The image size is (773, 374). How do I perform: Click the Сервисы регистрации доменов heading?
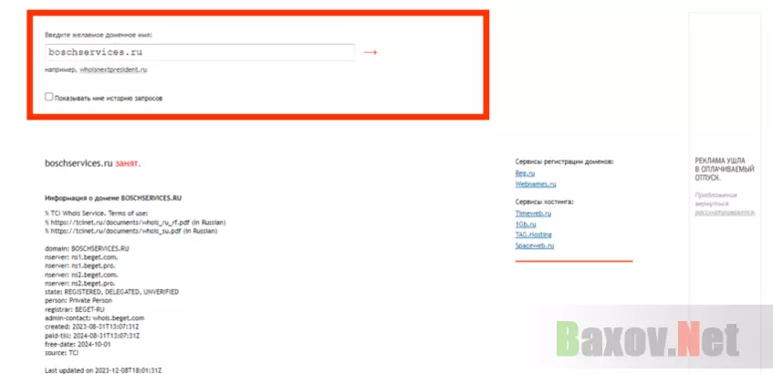click(565, 161)
